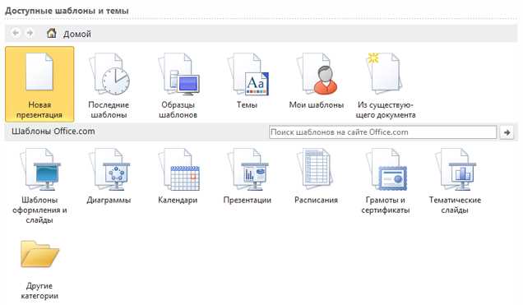The width and height of the screenshot is (523, 305).
Task: Click the back navigation arrow
Action: [x=16, y=33]
